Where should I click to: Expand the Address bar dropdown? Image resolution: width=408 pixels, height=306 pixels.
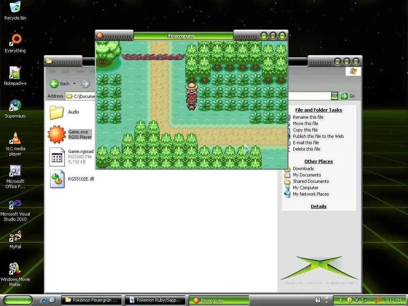[x=334, y=96]
